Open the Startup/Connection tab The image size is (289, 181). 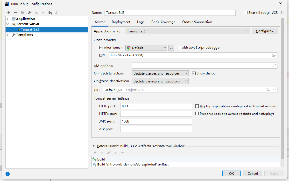point(197,22)
